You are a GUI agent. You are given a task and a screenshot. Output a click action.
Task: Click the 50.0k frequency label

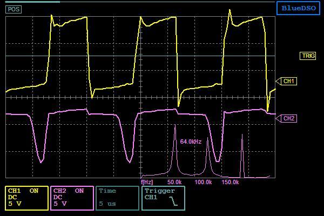[174, 182]
